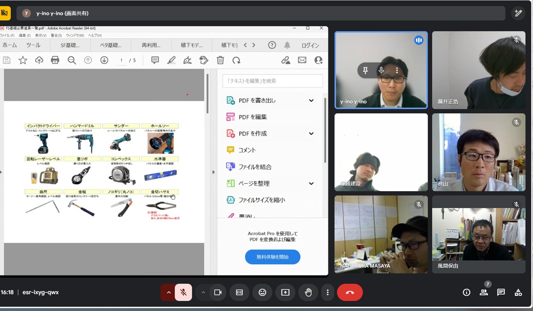This screenshot has width=533, height=311.
Task: Click the document vertical scrollbar
Action: pos(207,94)
